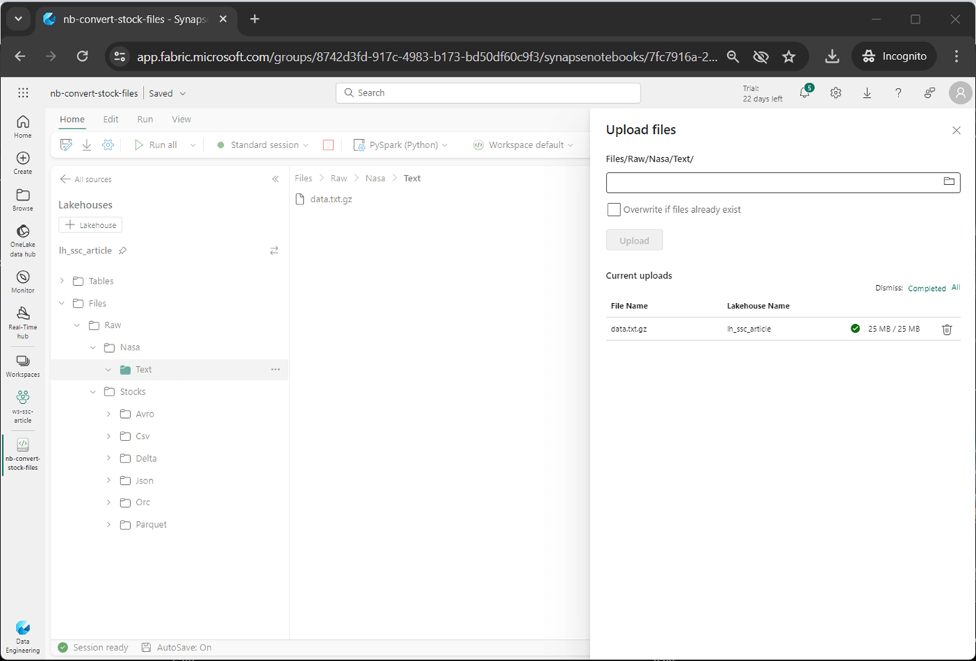Open the Real-Time hub
The image size is (976, 661).
tap(23, 322)
